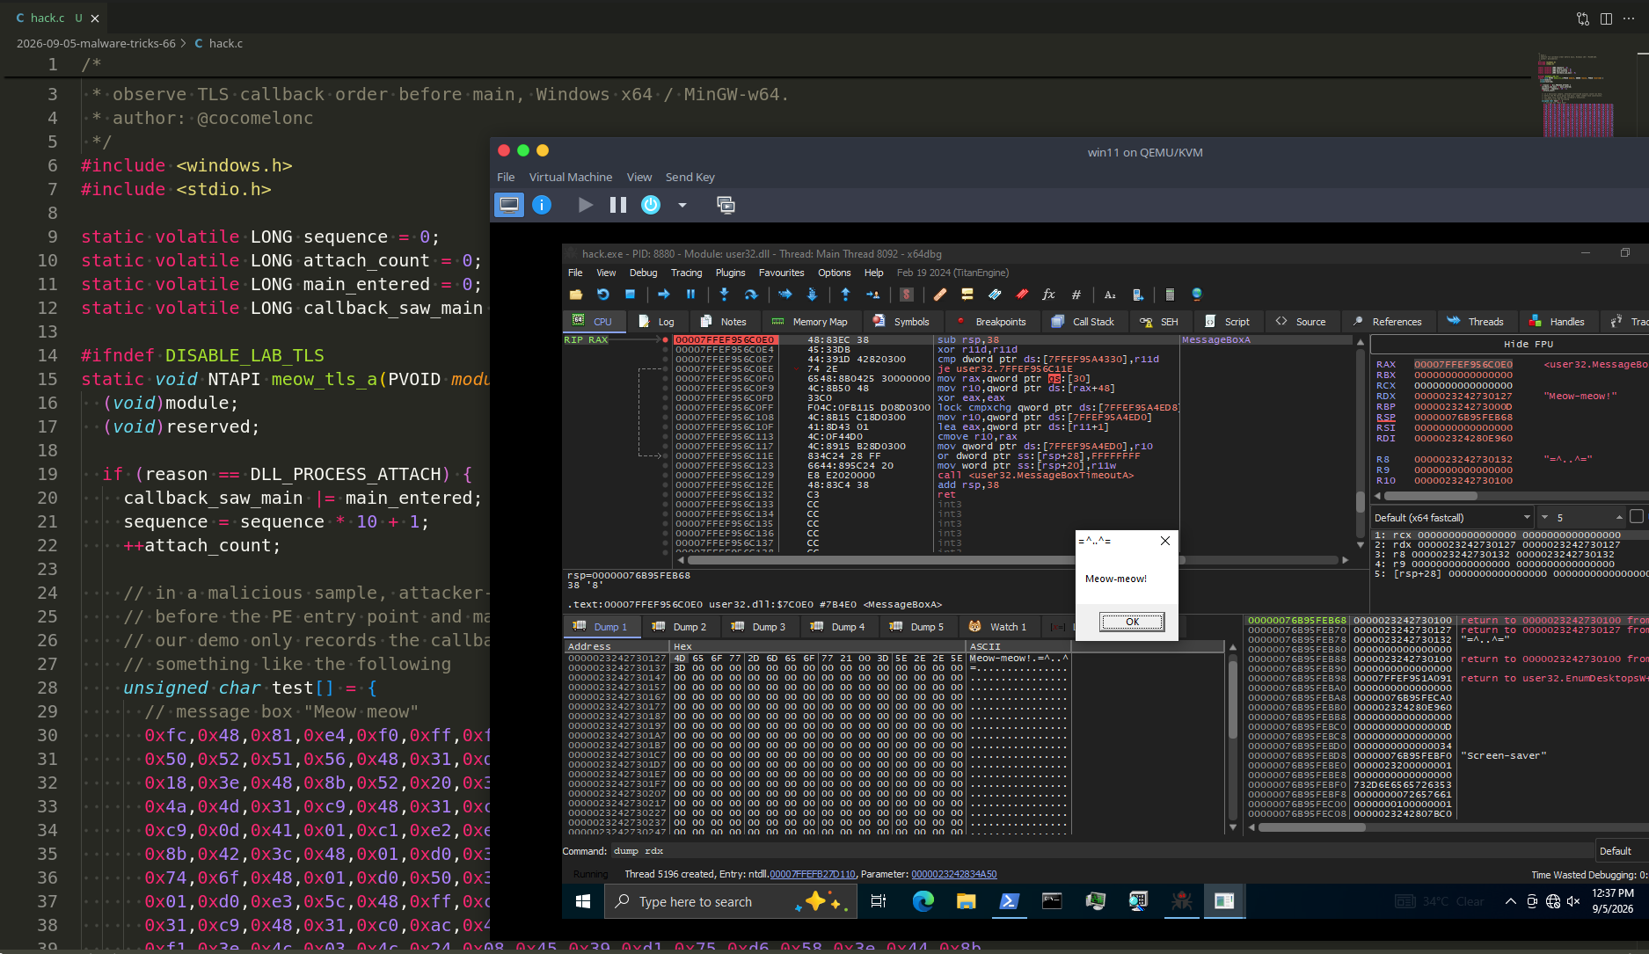Restart the debuggee with the restart icon
The width and height of the screenshot is (1649, 954).
click(602, 295)
